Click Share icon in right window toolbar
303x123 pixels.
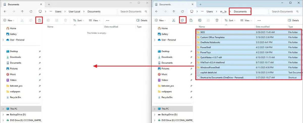coord(208,20)
